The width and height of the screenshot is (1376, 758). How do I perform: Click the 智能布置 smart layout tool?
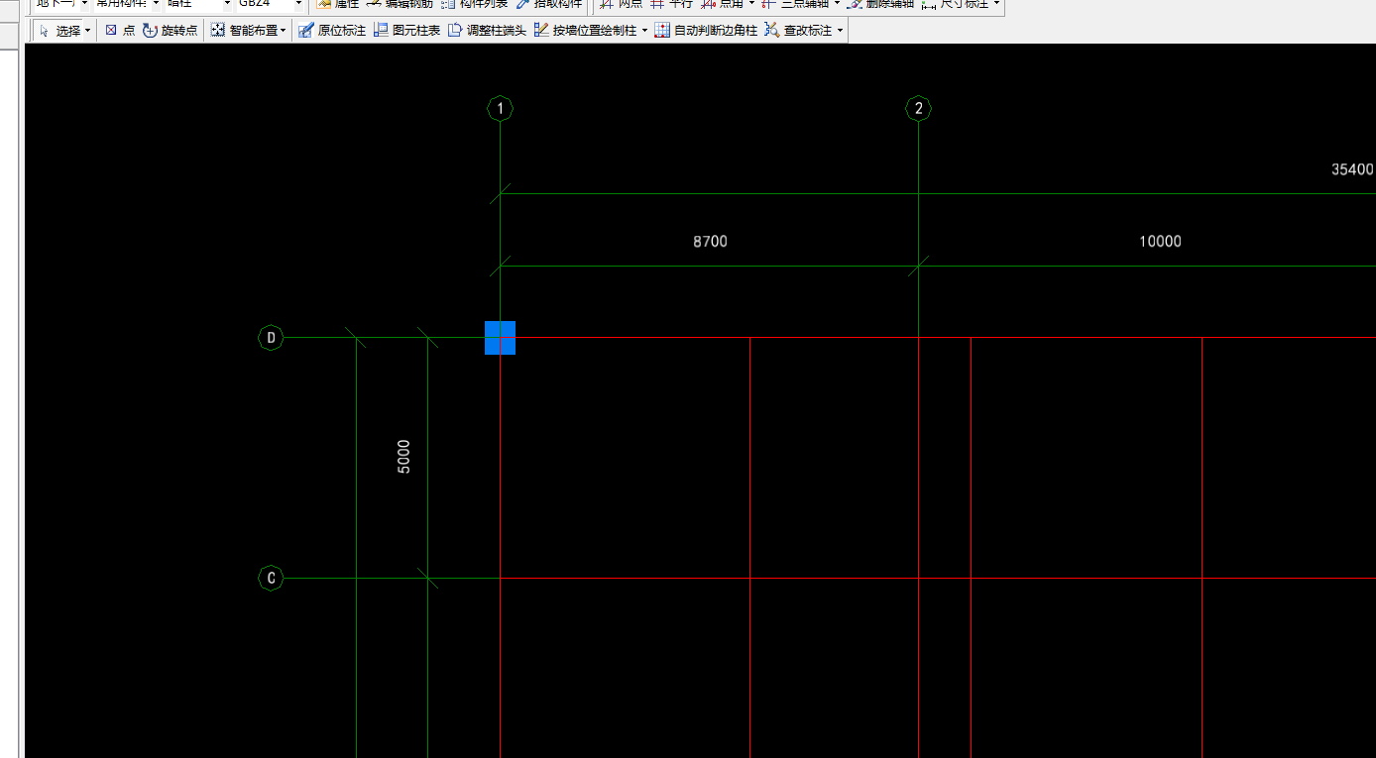pyautogui.click(x=245, y=31)
